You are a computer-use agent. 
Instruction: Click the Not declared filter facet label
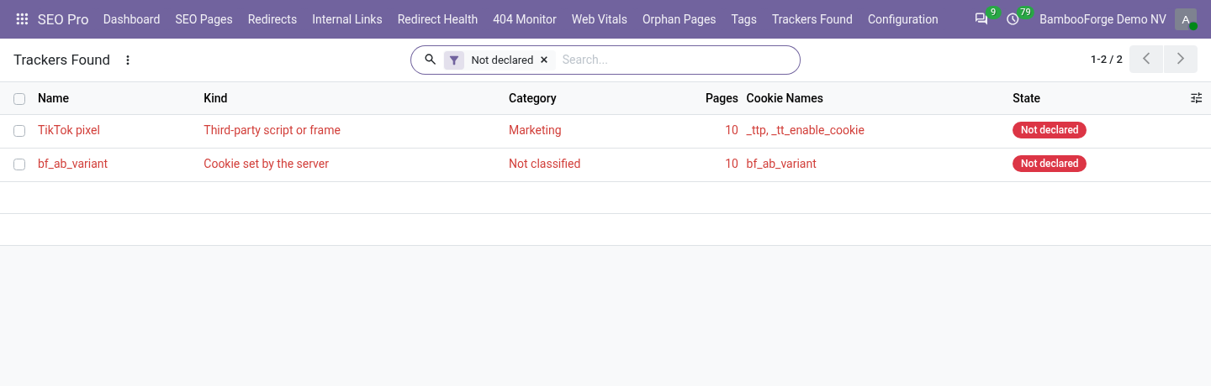click(x=502, y=60)
